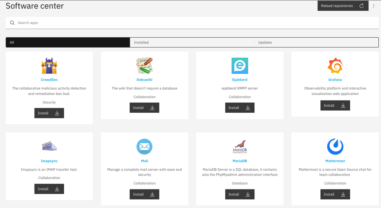Click the Dokuwiki notepad logo icon
The width and height of the screenshot is (381, 208).
[x=144, y=66]
